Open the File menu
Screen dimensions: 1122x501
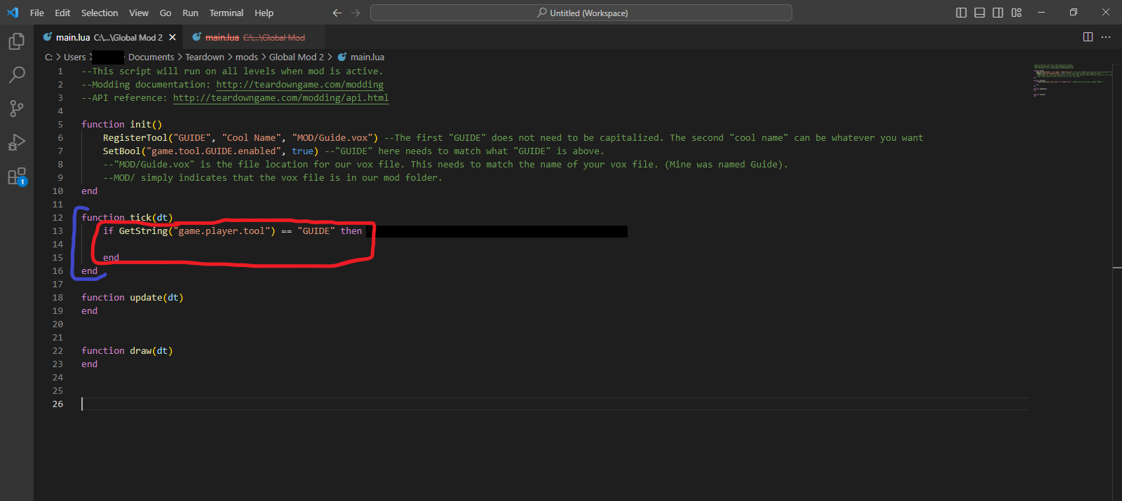[37, 13]
